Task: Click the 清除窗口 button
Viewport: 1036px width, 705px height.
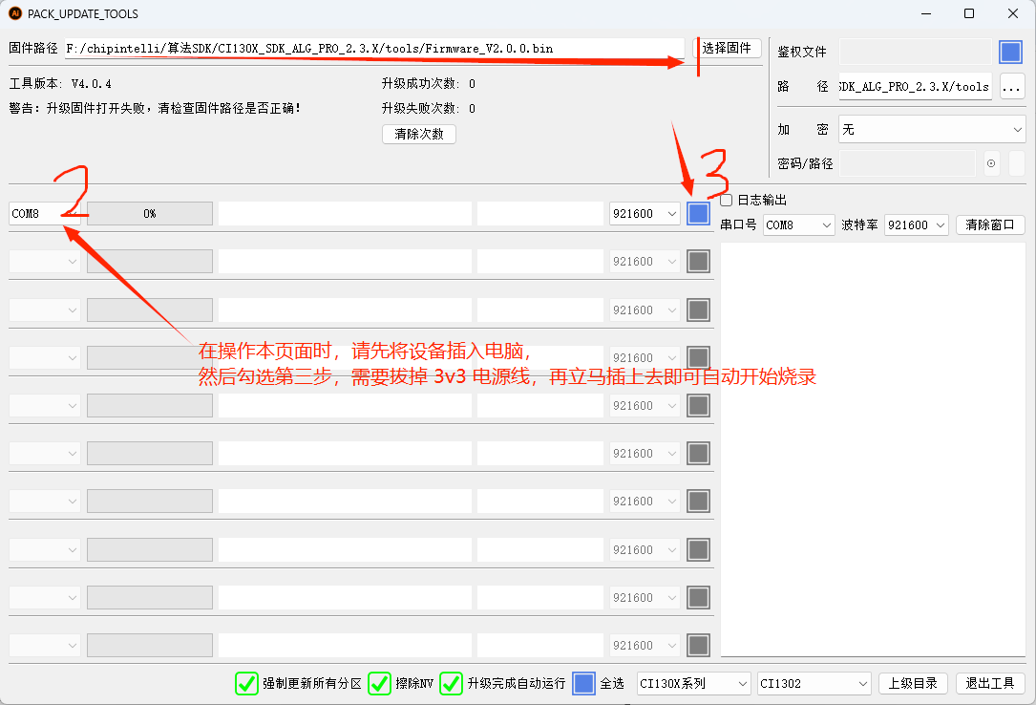Action: tap(992, 224)
